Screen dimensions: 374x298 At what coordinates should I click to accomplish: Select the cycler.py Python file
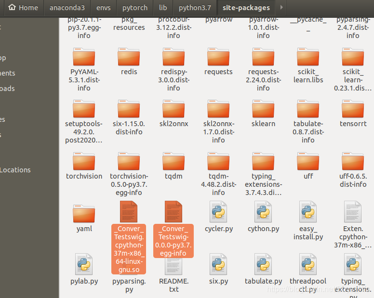click(x=218, y=211)
